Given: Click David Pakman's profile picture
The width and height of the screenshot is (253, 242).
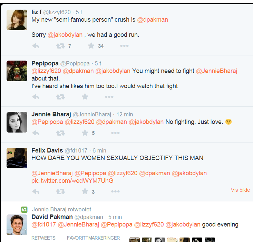Looking at the screenshot, I should 17,224.
